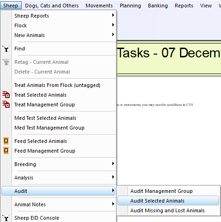The width and height of the screenshot is (221, 222).
Task: Expand the Flock submenu arrow
Action: coord(113,25)
